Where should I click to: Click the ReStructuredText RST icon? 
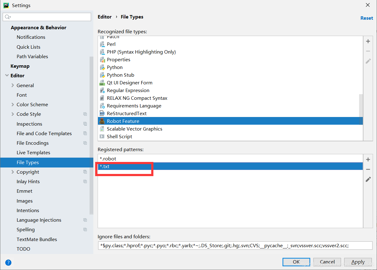[102, 114]
